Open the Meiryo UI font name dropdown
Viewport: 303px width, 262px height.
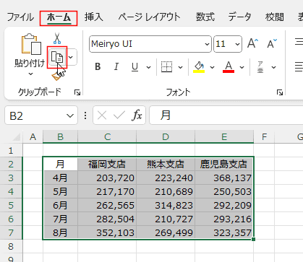(207, 44)
